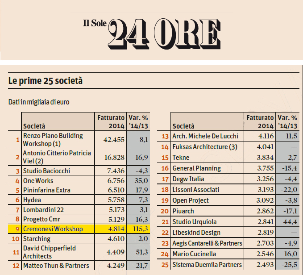Select 'Antonio Citterio Patricia Viel (2)' name

(x=57, y=157)
